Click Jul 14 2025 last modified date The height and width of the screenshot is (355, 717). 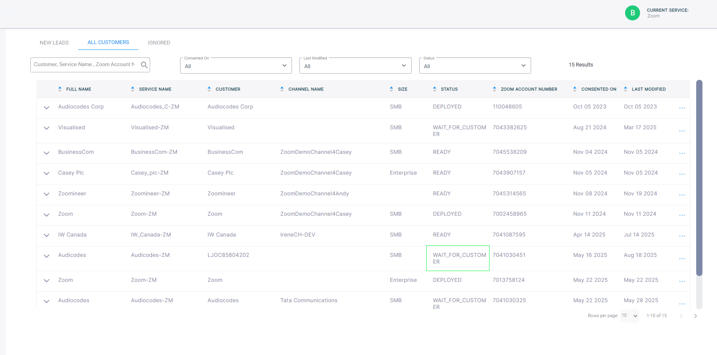pos(639,235)
